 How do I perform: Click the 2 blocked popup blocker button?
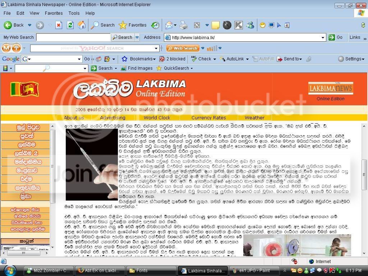pyautogui.click(x=172, y=59)
